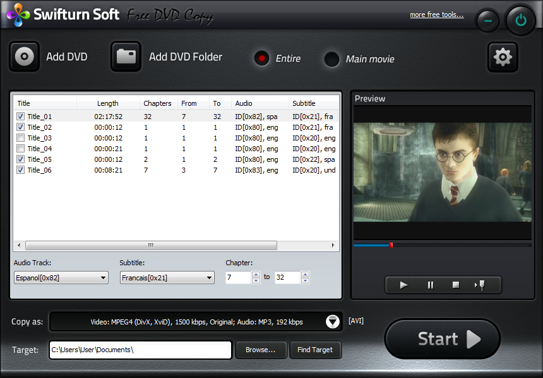
Task: Click the Find Target button
Action: tap(315, 350)
